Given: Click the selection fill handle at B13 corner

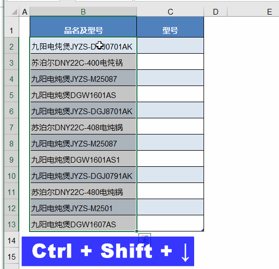Looking at the screenshot, I should click(136, 231).
